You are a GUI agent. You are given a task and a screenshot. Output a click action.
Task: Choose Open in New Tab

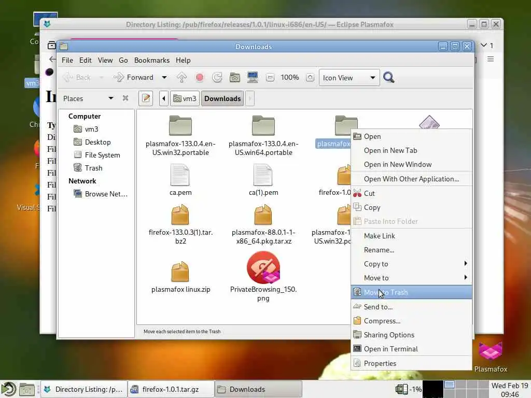(411, 151)
